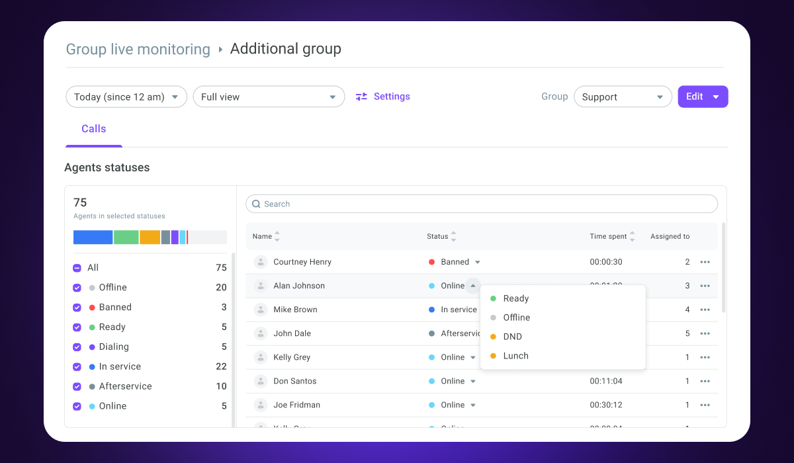Switch to the Calls tab
Screen dimensions: 794x463
[94, 129]
